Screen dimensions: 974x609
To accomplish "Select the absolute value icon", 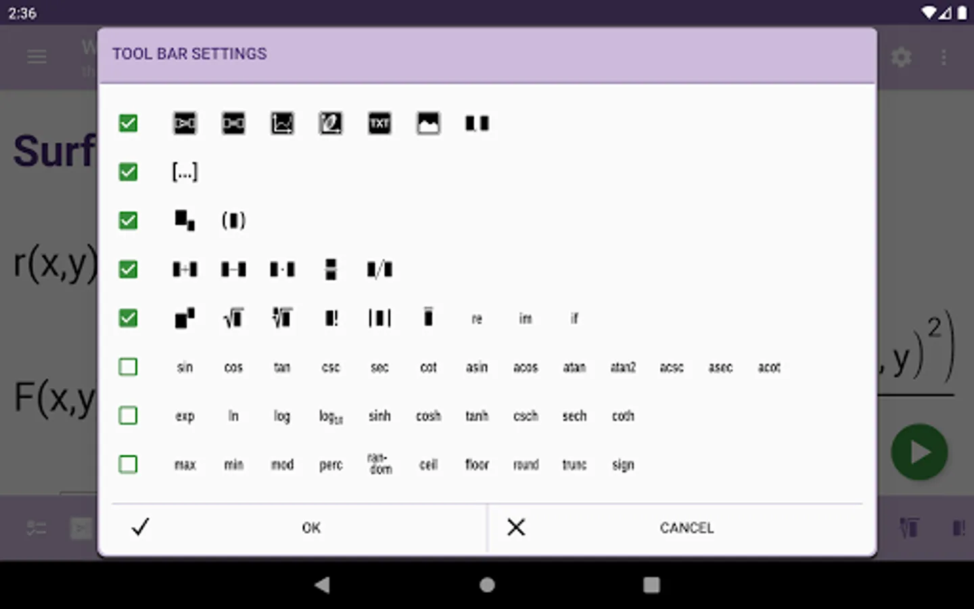I will pos(379,318).
